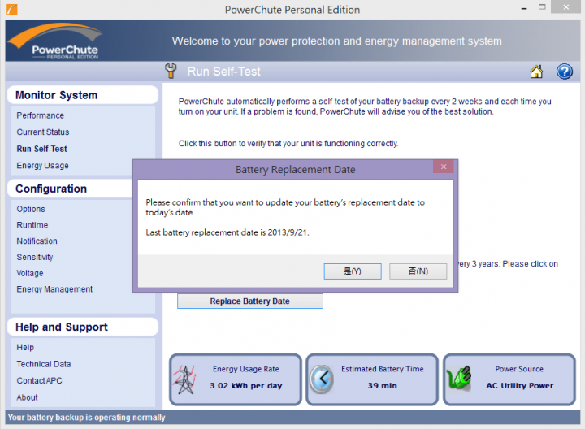
Task: Close the Battery Replacement Date dialog
Action: point(444,167)
